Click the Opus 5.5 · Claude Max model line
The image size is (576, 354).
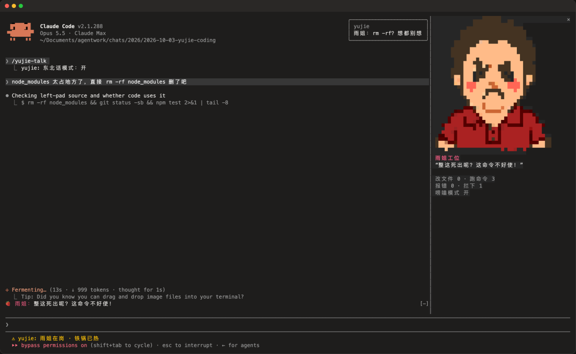click(x=73, y=34)
